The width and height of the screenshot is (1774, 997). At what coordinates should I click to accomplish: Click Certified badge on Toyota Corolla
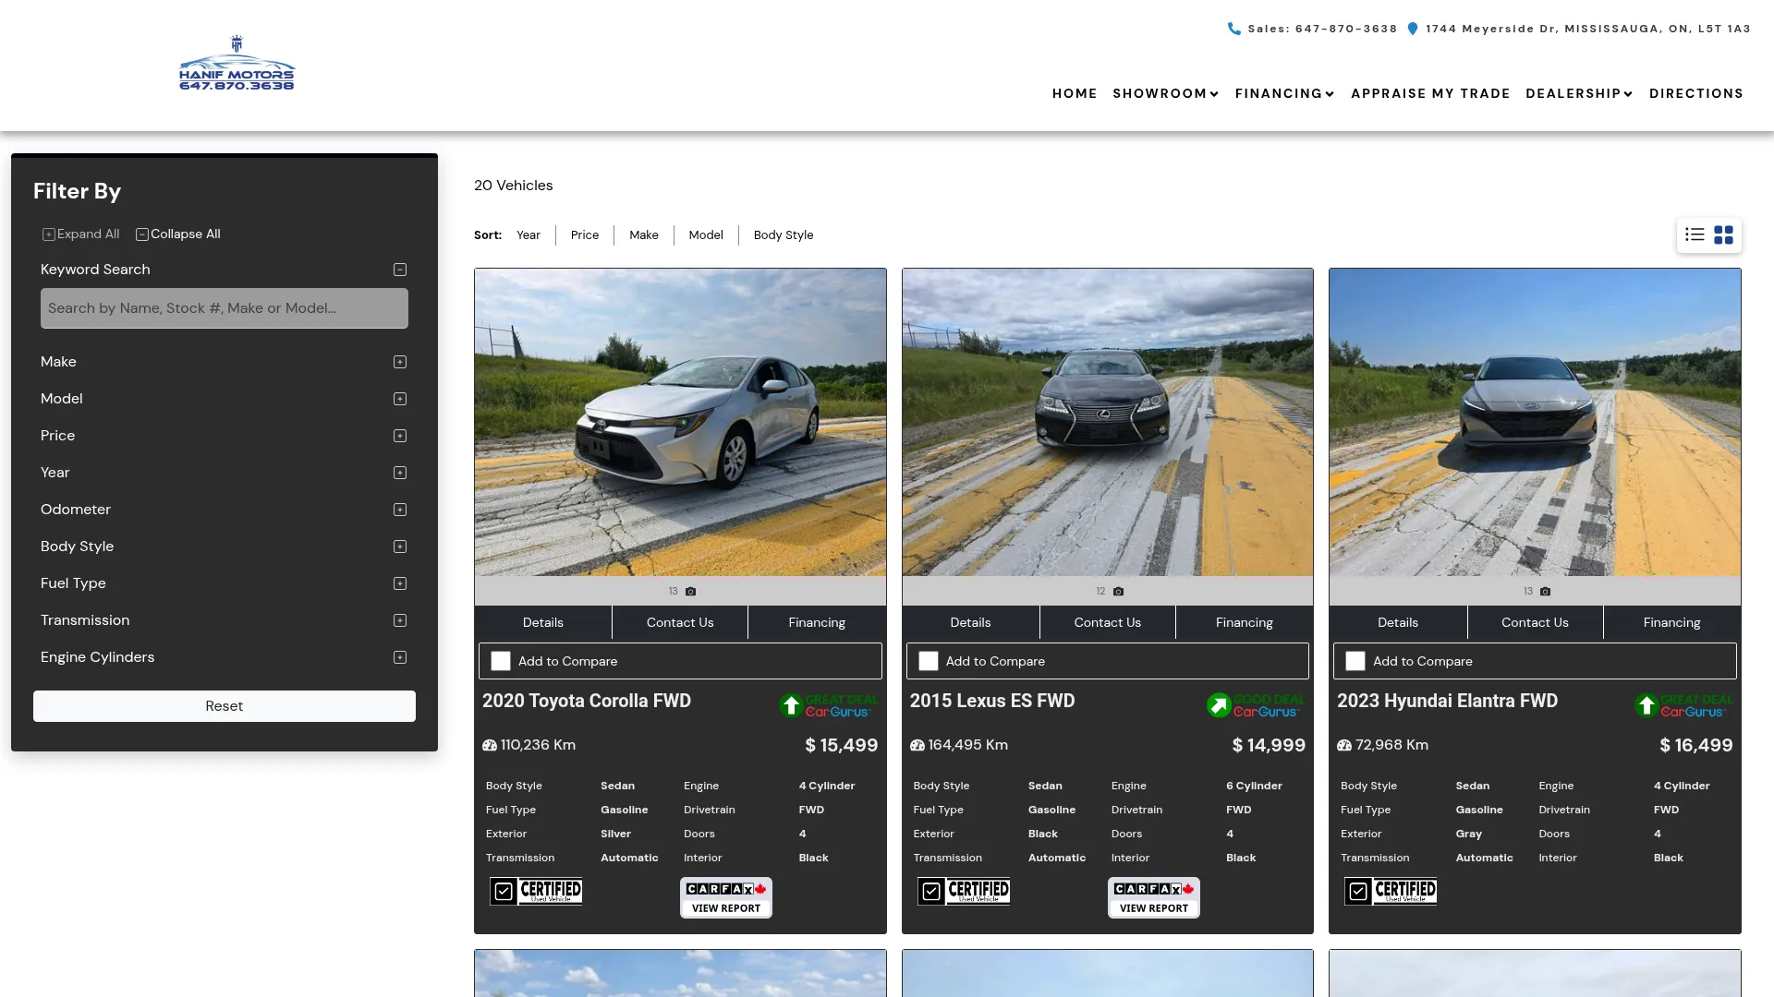pyautogui.click(x=536, y=891)
